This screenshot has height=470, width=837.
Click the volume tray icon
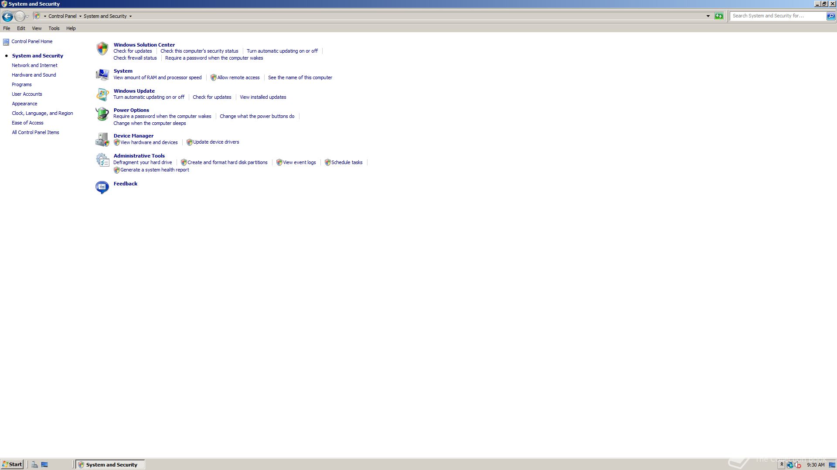click(x=798, y=465)
